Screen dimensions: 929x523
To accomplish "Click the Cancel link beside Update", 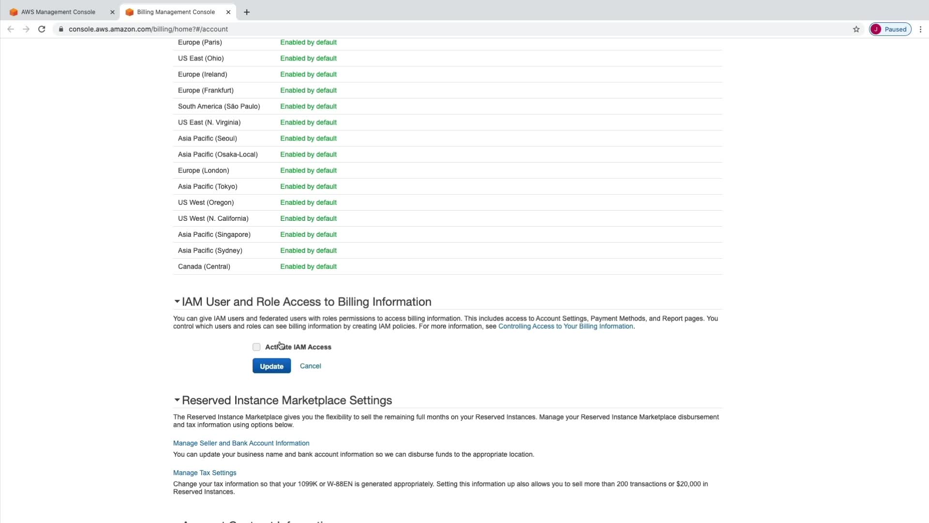I will 310,366.
